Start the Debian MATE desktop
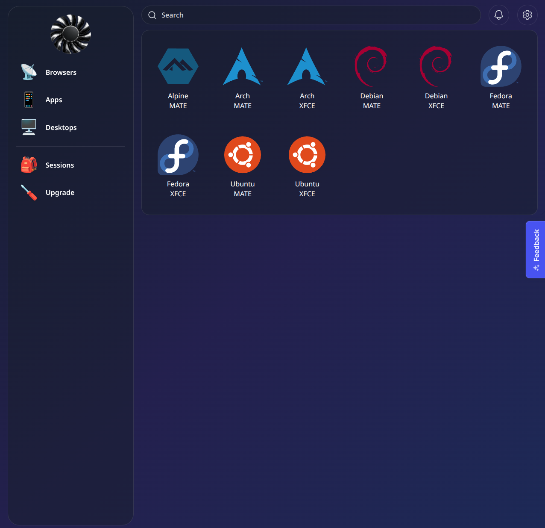This screenshot has width=545, height=528. tap(371, 66)
